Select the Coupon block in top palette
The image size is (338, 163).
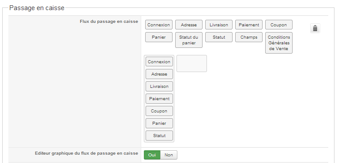click(279, 25)
